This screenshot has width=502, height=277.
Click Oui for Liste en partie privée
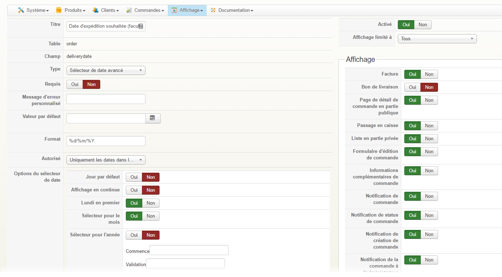(x=413, y=138)
